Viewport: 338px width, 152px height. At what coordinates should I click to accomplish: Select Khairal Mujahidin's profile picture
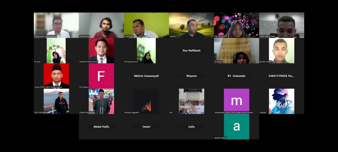(x=101, y=101)
